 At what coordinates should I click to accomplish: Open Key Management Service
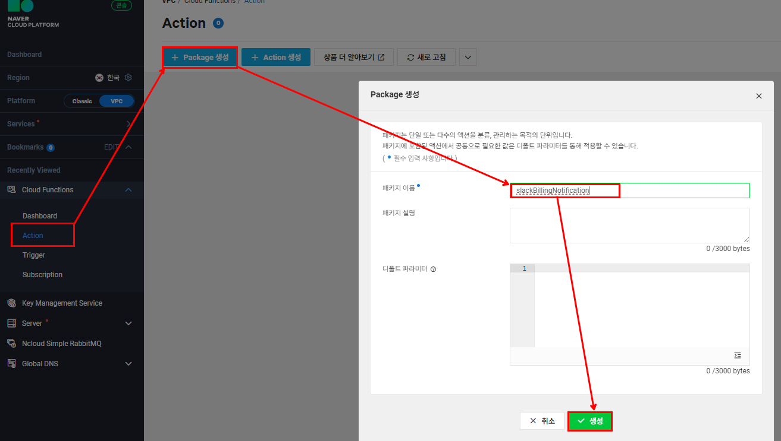click(62, 303)
